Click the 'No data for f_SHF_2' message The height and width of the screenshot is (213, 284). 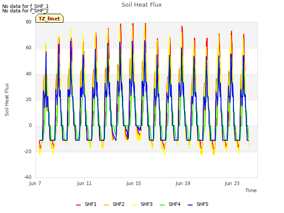(25, 11)
